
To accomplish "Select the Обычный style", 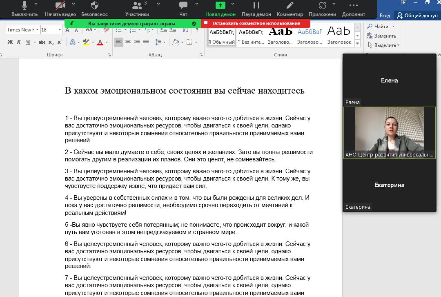I will pyautogui.click(x=222, y=36).
